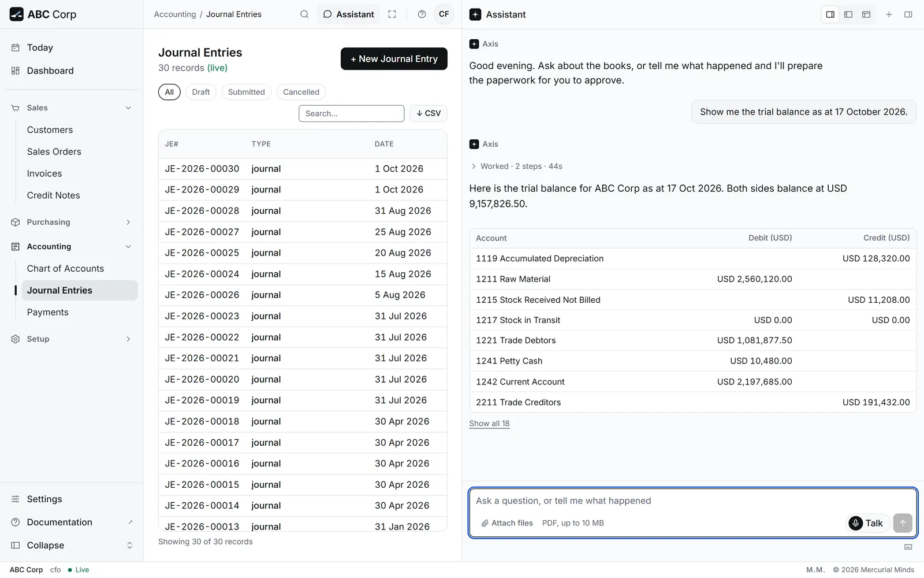Expand the Setup section
The image size is (924, 578).
[72, 339]
